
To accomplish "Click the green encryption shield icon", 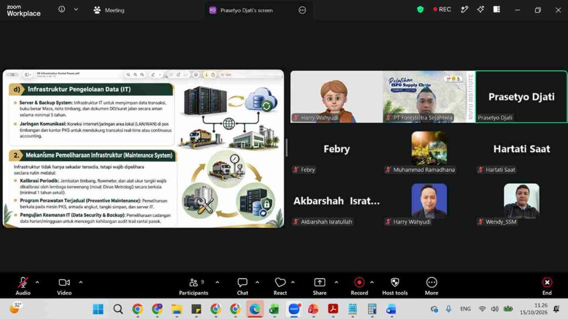I will 420,9.
